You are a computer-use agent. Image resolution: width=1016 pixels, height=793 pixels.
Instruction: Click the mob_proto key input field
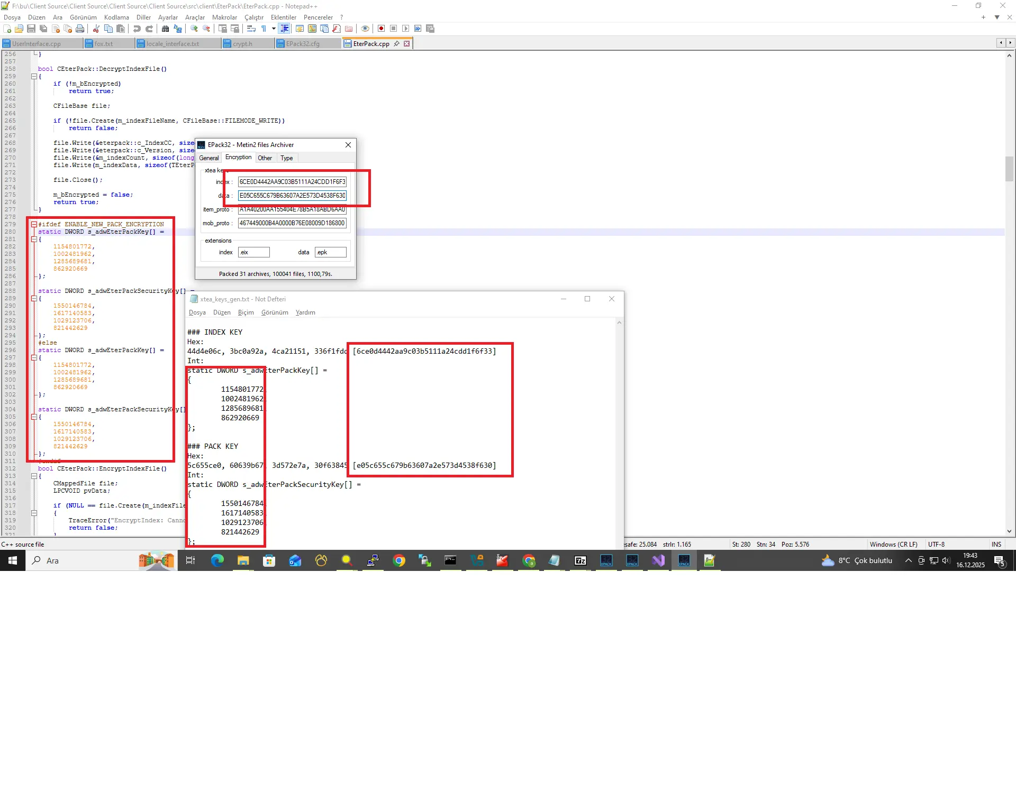pyautogui.click(x=292, y=223)
